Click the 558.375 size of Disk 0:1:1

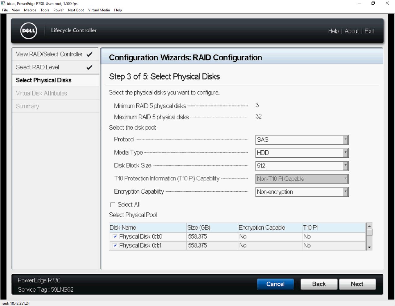pyautogui.click(x=197, y=245)
